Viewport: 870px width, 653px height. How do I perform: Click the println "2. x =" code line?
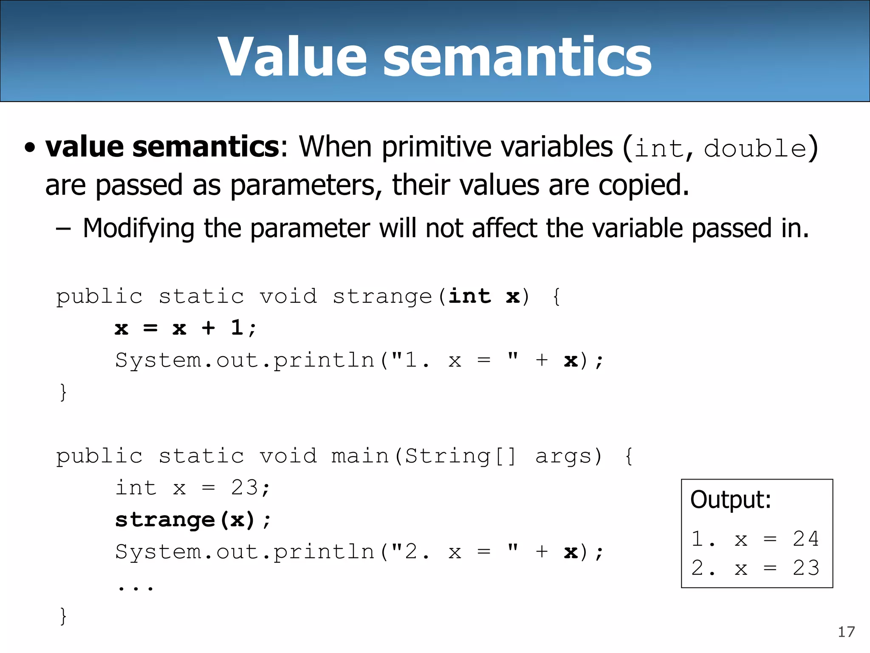pos(359,552)
